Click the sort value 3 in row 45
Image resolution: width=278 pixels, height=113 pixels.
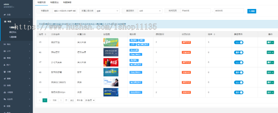click(x=209, y=42)
